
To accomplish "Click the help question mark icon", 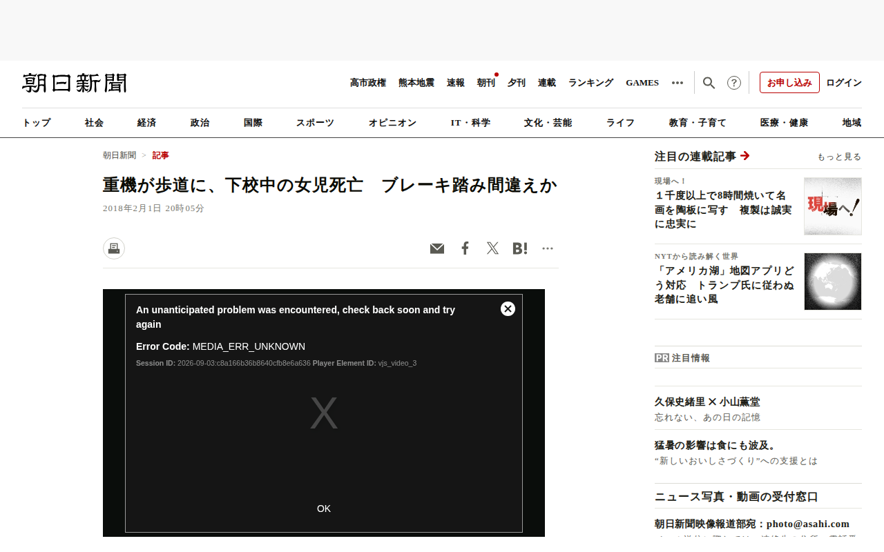I will click(x=734, y=83).
